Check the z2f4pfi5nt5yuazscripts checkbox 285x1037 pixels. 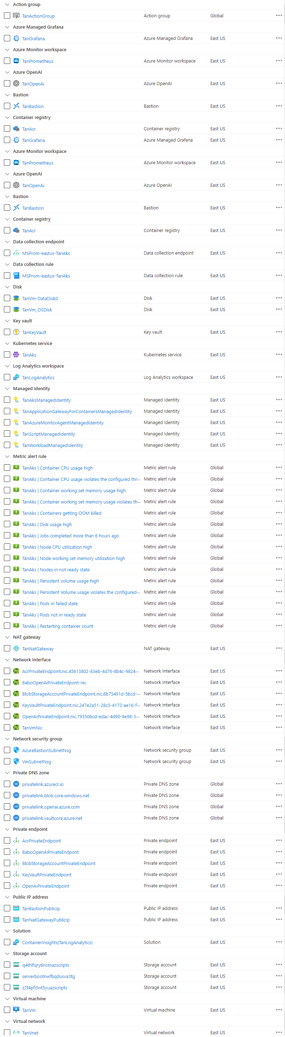[x=7, y=987]
